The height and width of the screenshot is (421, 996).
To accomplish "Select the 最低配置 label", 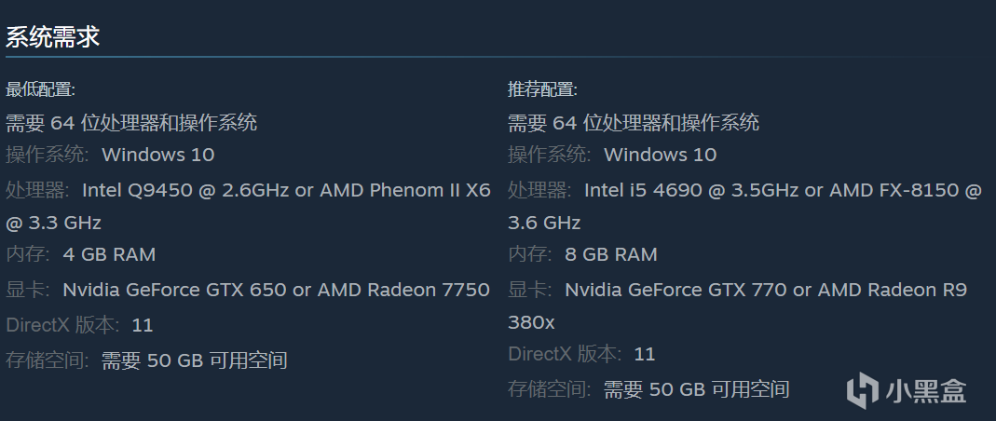I will (x=41, y=90).
